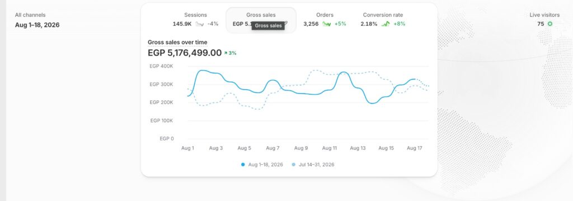Click the 2.18% conversion value
This screenshot has height=201, width=573.
click(369, 24)
